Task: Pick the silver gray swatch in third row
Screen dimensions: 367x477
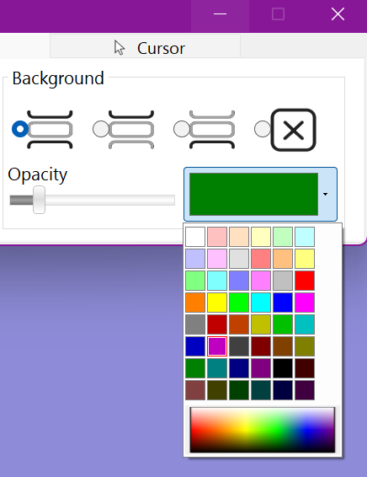Action: 283,281
